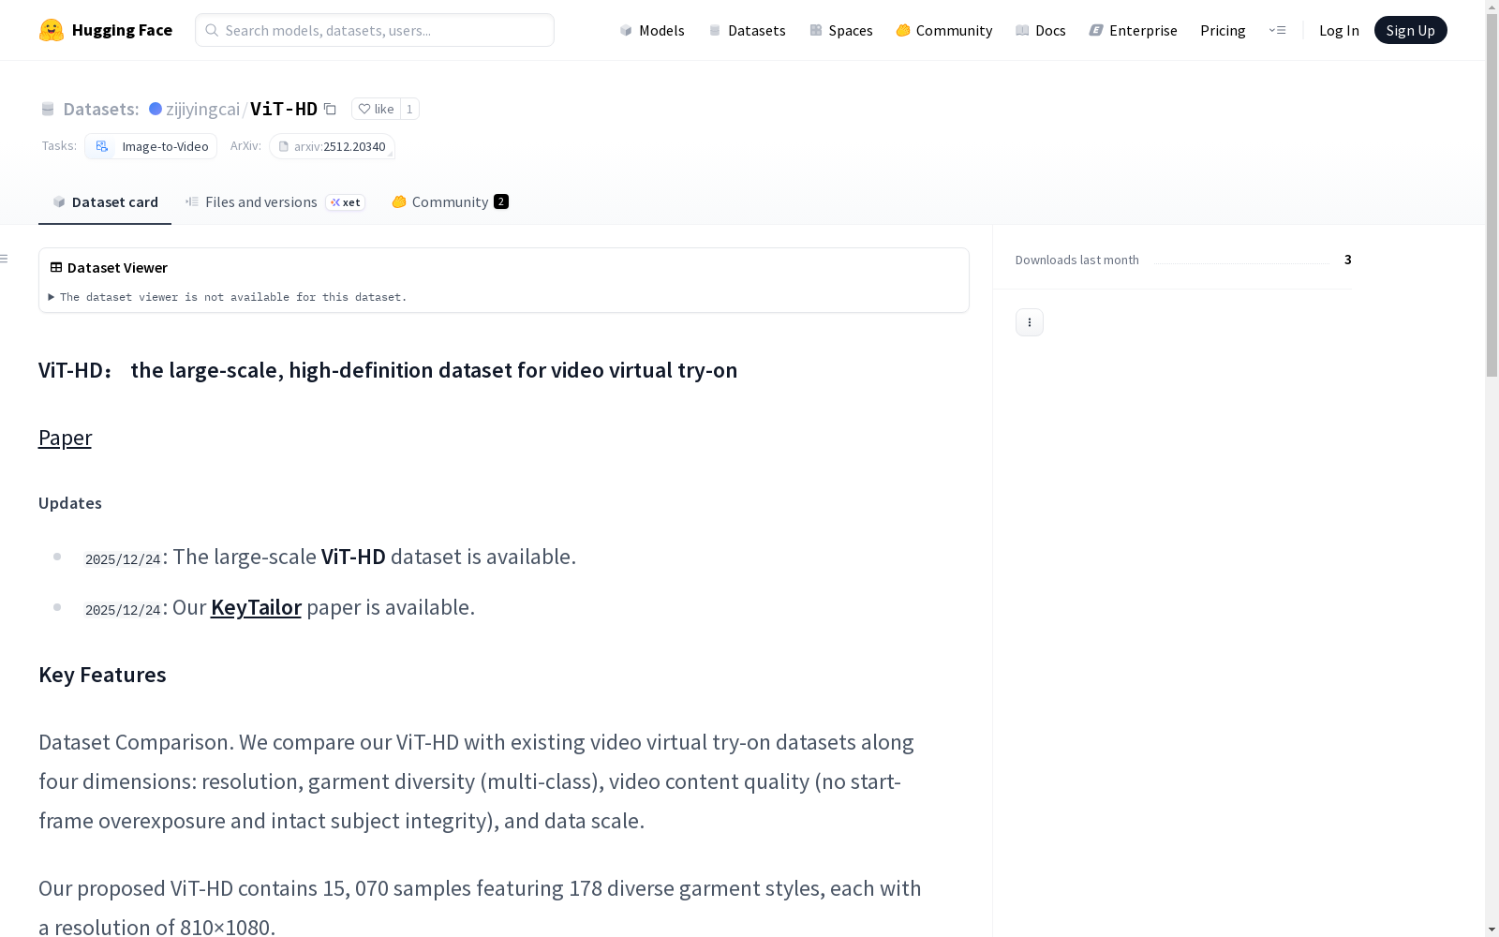The height and width of the screenshot is (937, 1499).
Task: Open the Datasets navigation link
Action: pyautogui.click(x=747, y=30)
